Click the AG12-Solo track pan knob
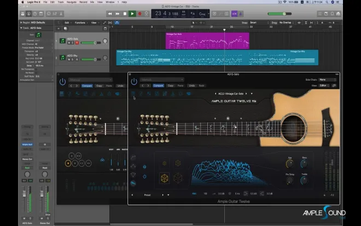 (105, 41)
